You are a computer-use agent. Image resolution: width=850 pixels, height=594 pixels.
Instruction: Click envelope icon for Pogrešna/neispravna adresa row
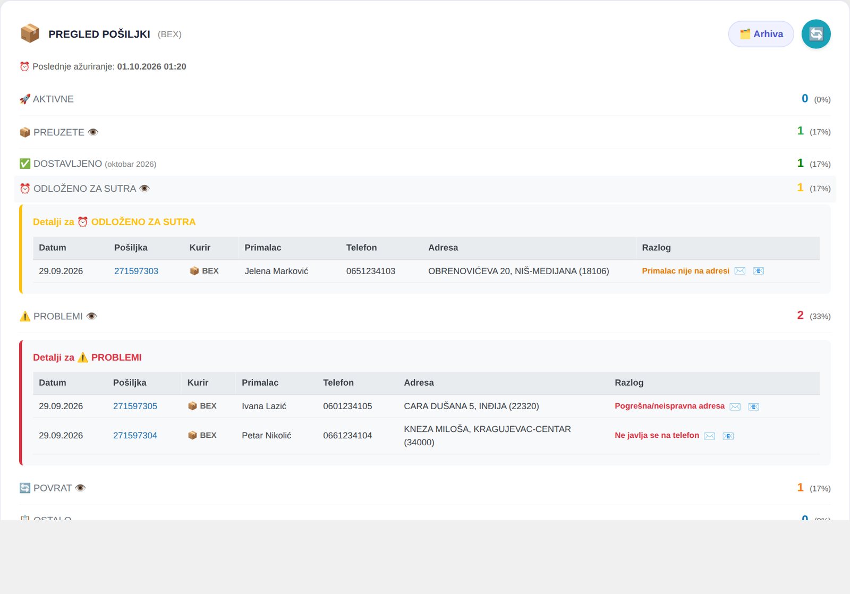click(735, 406)
